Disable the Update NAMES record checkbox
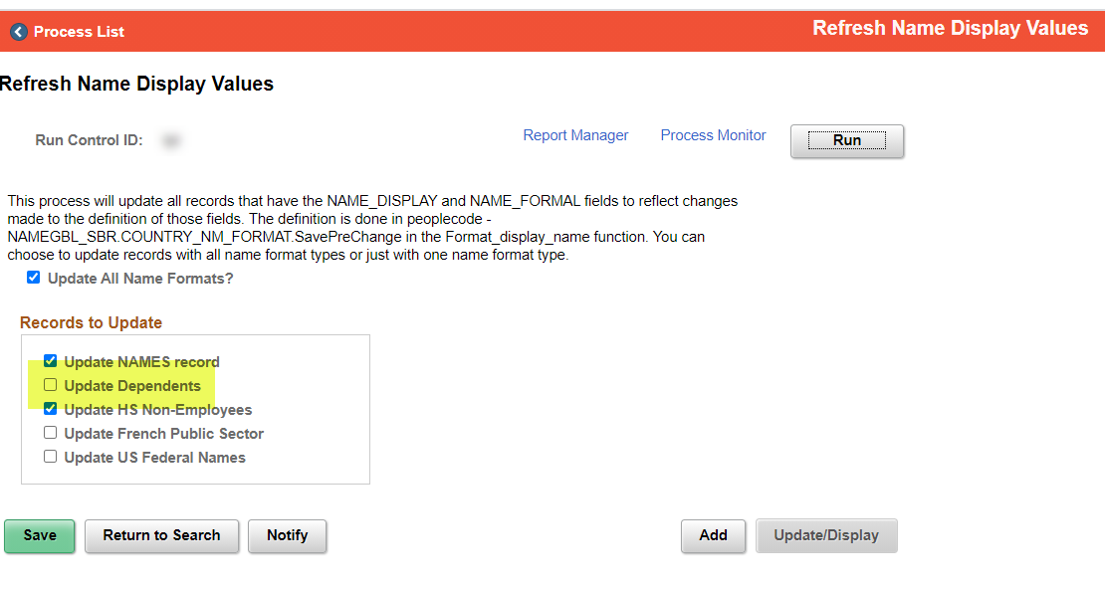Image resolution: width=1105 pixels, height=591 pixels. [50, 361]
